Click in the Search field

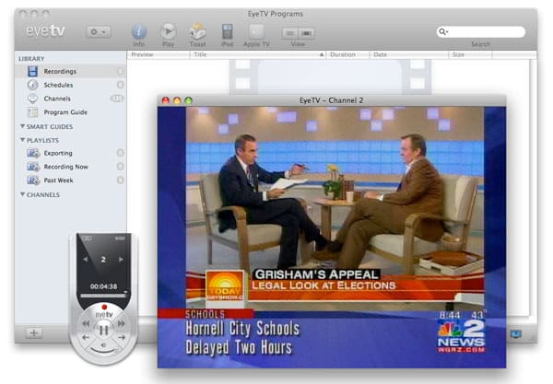(x=484, y=31)
